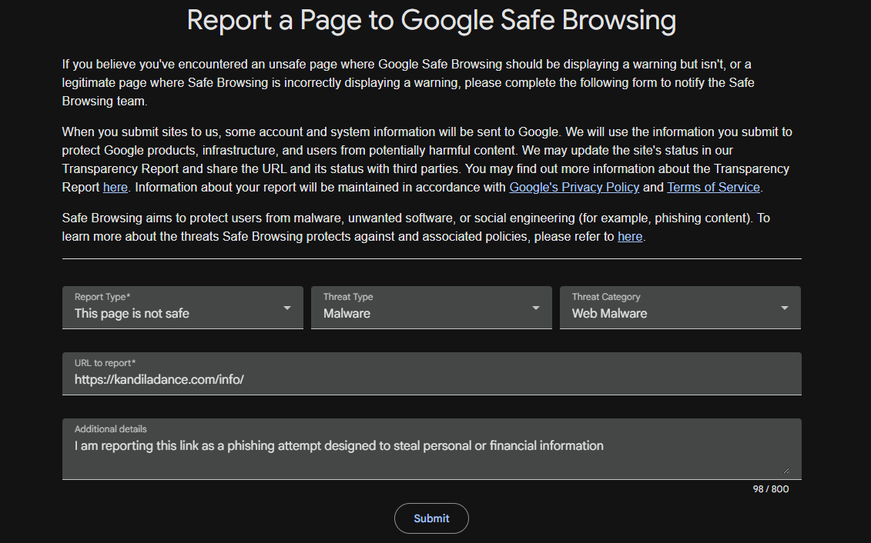Open the Threat Category dropdown
Viewport: 871px width, 543px height.
681,308
